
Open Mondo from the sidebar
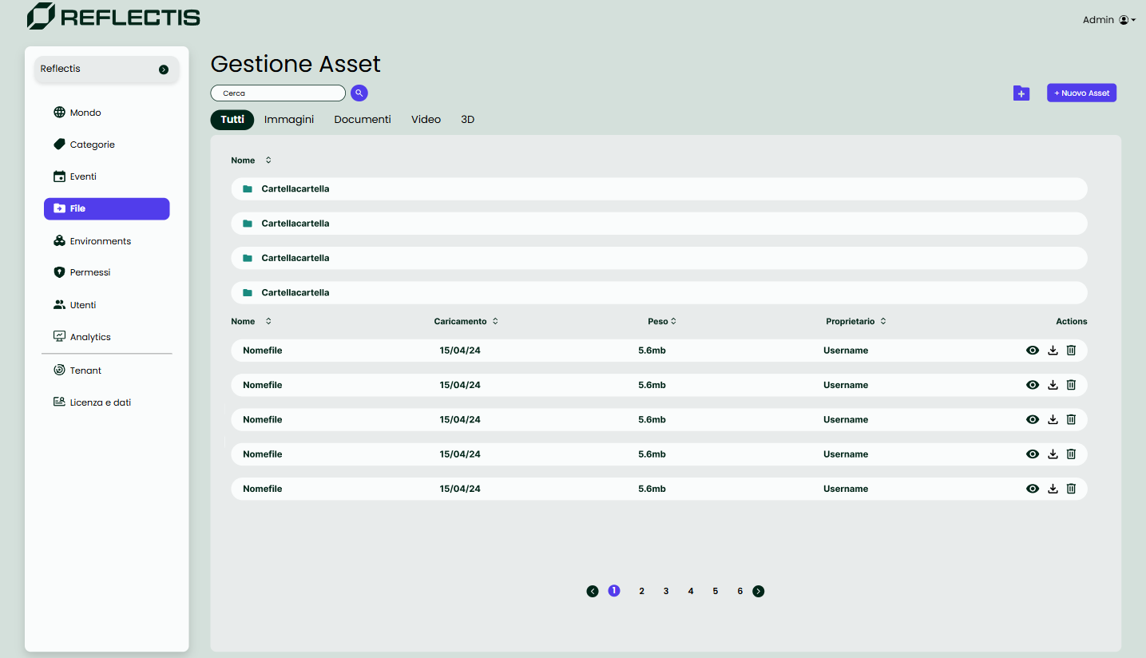click(85, 113)
